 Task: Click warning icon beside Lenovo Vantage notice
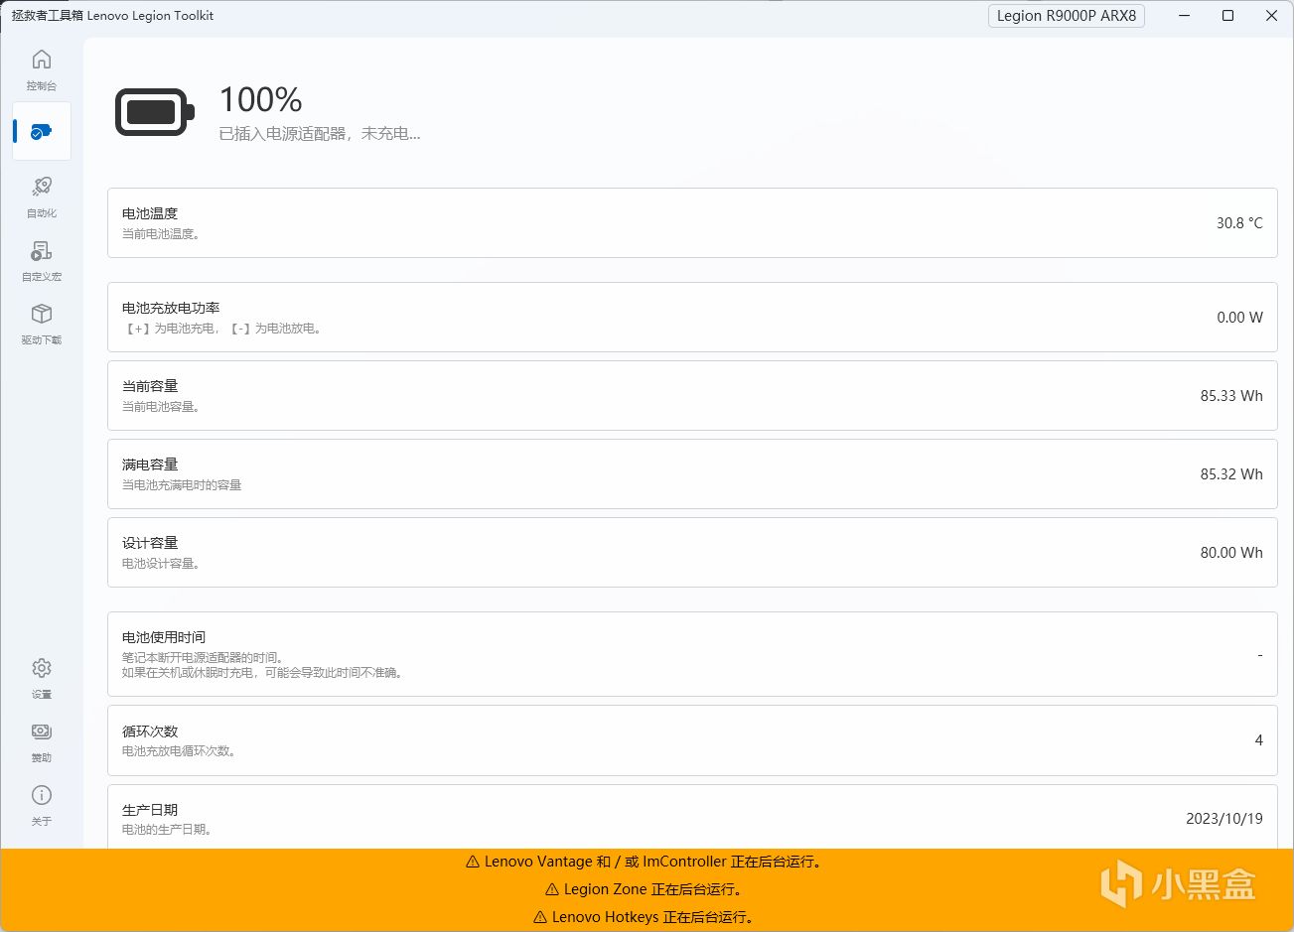point(473,863)
